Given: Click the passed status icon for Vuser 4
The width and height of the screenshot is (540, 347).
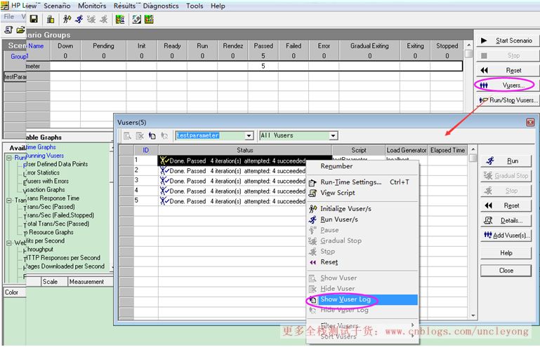Looking at the screenshot, I should click(164, 191).
